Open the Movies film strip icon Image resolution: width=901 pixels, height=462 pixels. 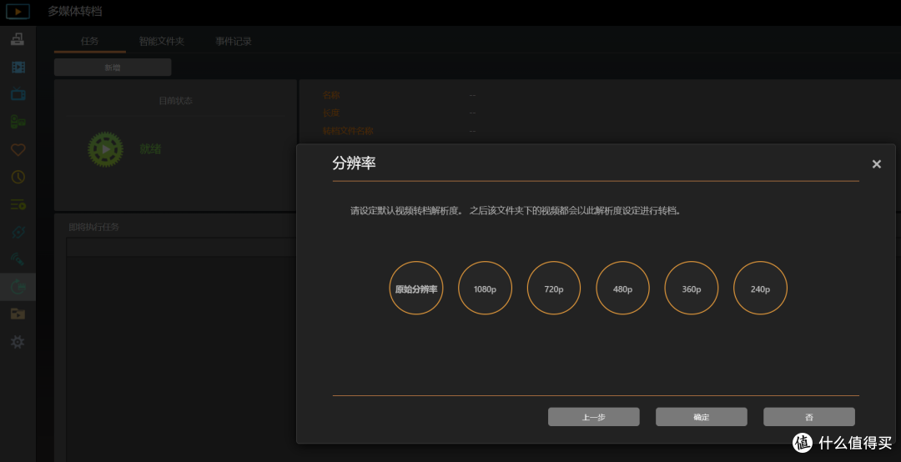(x=18, y=68)
